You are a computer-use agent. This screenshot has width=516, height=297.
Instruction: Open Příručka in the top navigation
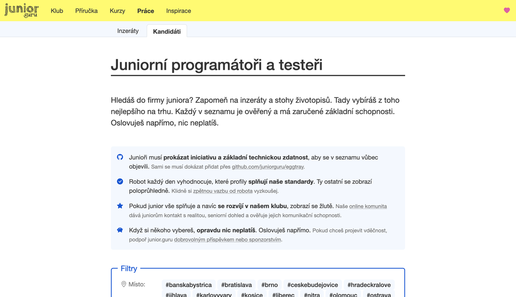pyautogui.click(x=86, y=11)
